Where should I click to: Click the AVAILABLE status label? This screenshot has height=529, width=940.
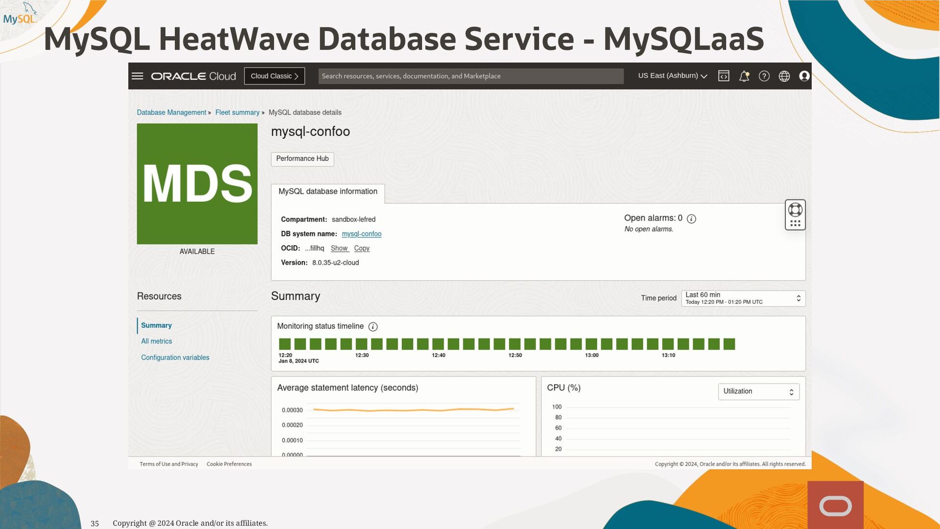197,252
